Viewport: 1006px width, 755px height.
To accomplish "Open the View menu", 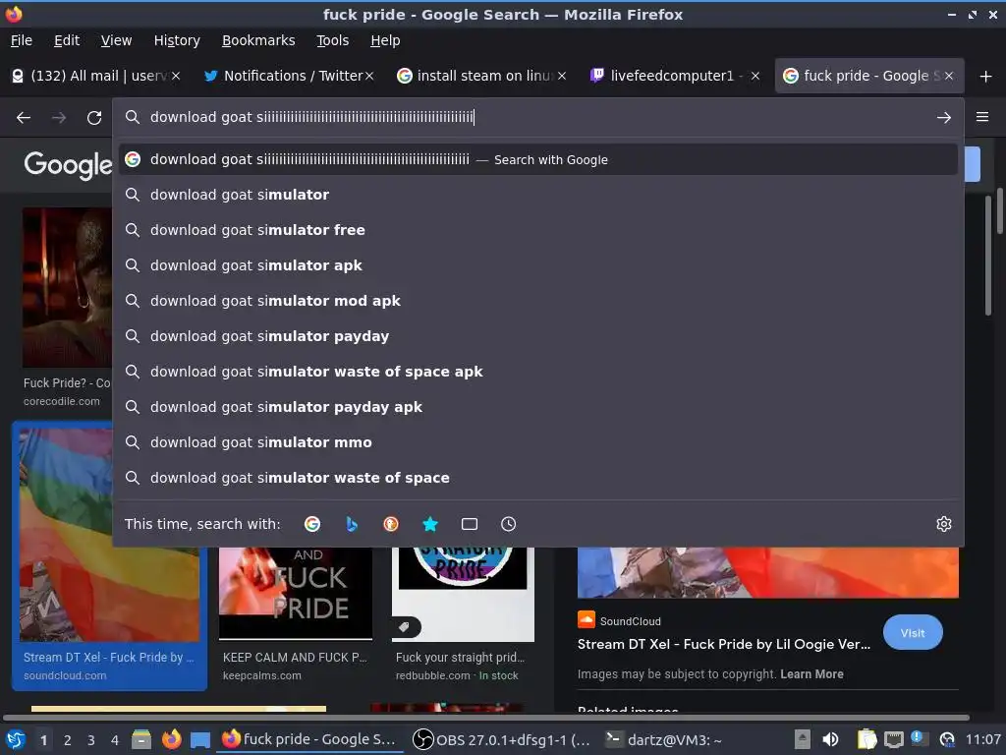I will pyautogui.click(x=116, y=40).
